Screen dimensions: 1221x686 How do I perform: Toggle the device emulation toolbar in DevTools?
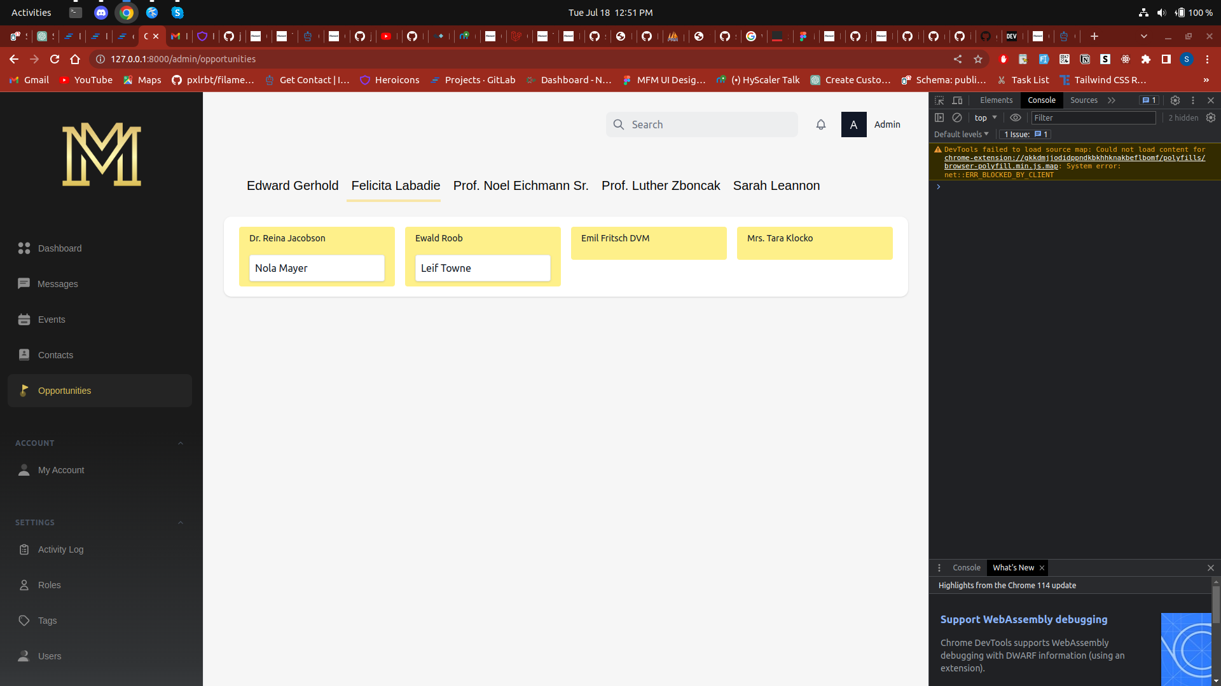coord(958,100)
